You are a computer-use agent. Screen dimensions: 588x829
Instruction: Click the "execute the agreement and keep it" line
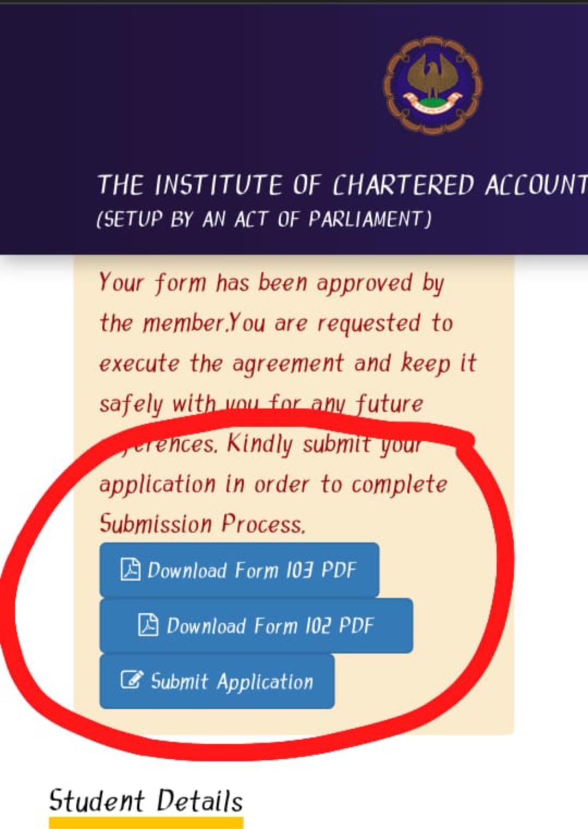coord(287,363)
